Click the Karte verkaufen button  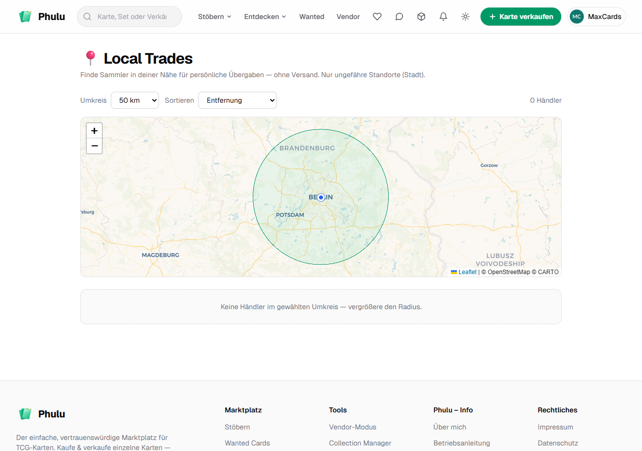coord(521,17)
